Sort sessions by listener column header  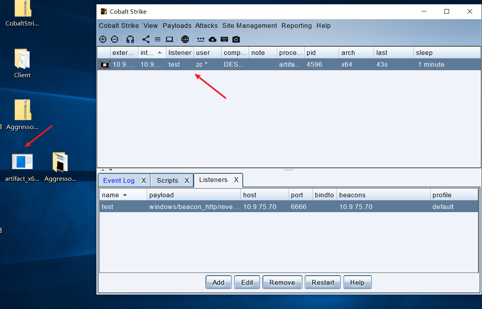pyautogui.click(x=180, y=53)
